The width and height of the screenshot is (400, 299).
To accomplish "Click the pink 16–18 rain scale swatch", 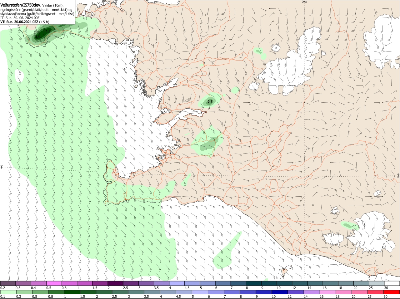I will tap(328, 292).
